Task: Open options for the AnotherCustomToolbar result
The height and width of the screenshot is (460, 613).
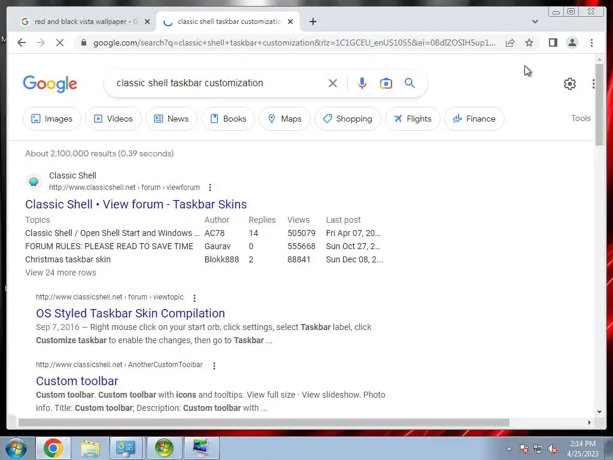Action: (214, 366)
